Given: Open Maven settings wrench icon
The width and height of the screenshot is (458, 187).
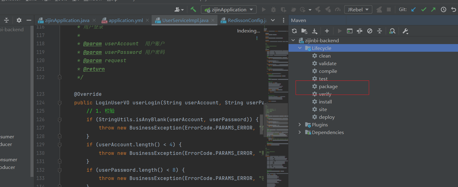Looking at the screenshot, I should click(405, 31).
